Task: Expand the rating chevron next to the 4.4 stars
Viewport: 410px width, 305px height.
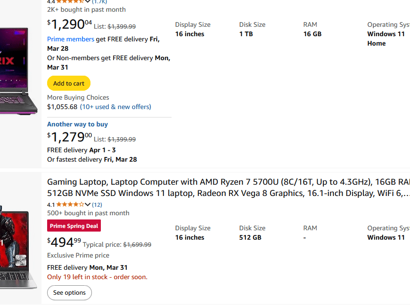Action: tap(88, 2)
